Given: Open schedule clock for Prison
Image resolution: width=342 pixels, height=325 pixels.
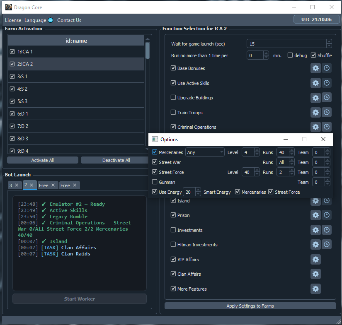Looking at the screenshot, I should pos(327,215).
